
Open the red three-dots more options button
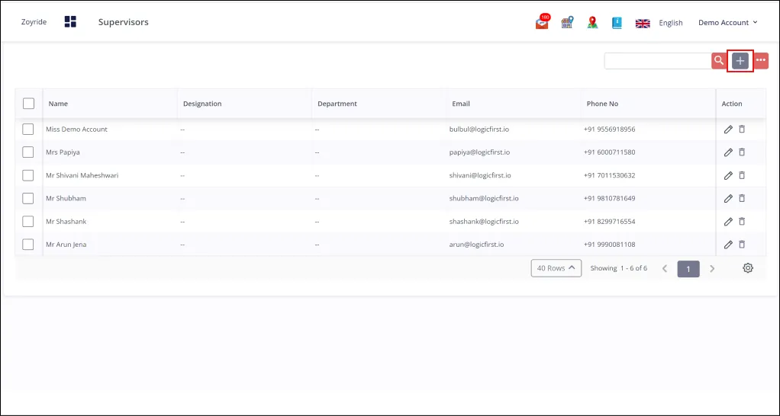click(761, 60)
